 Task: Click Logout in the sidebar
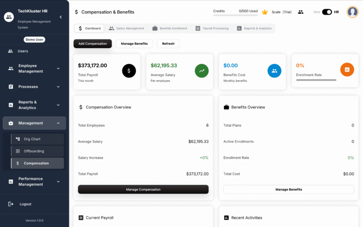pyautogui.click(x=25, y=204)
